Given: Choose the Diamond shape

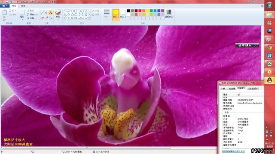Looking at the screenshot, I should tap(69, 15).
